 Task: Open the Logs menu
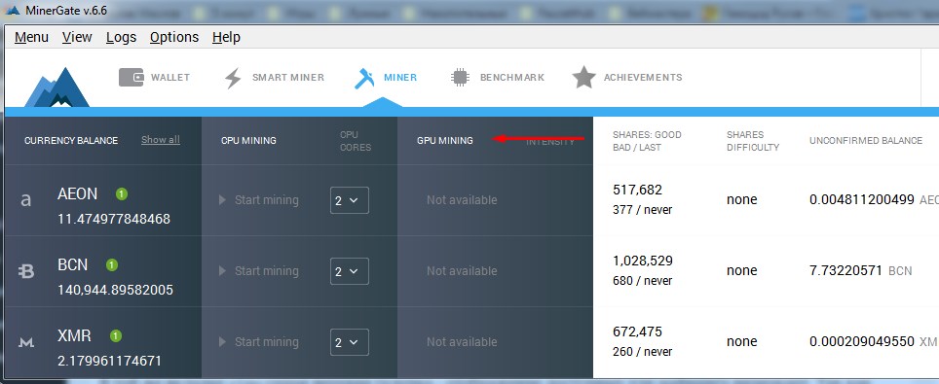click(x=122, y=37)
